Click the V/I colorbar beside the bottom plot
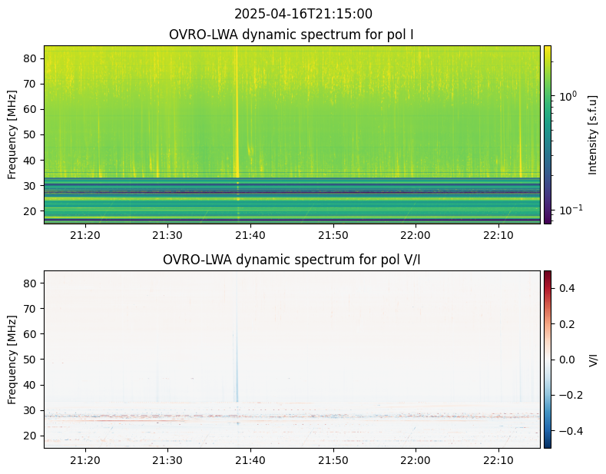The image size is (606, 474). pyautogui.click(x=548, y=359)
